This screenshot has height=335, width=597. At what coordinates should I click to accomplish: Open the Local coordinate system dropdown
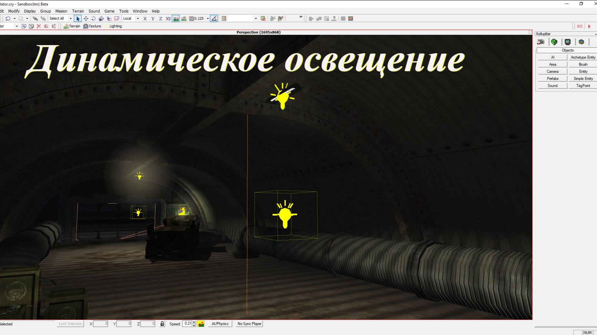(x=138, y=18)
